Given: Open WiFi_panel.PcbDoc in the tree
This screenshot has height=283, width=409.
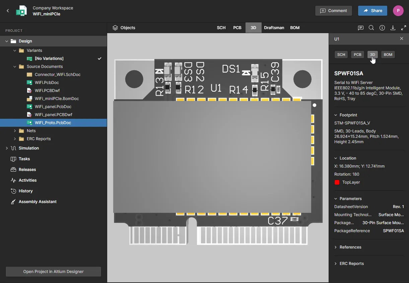Looking at the screenshot, I should [x=53, y=107].
